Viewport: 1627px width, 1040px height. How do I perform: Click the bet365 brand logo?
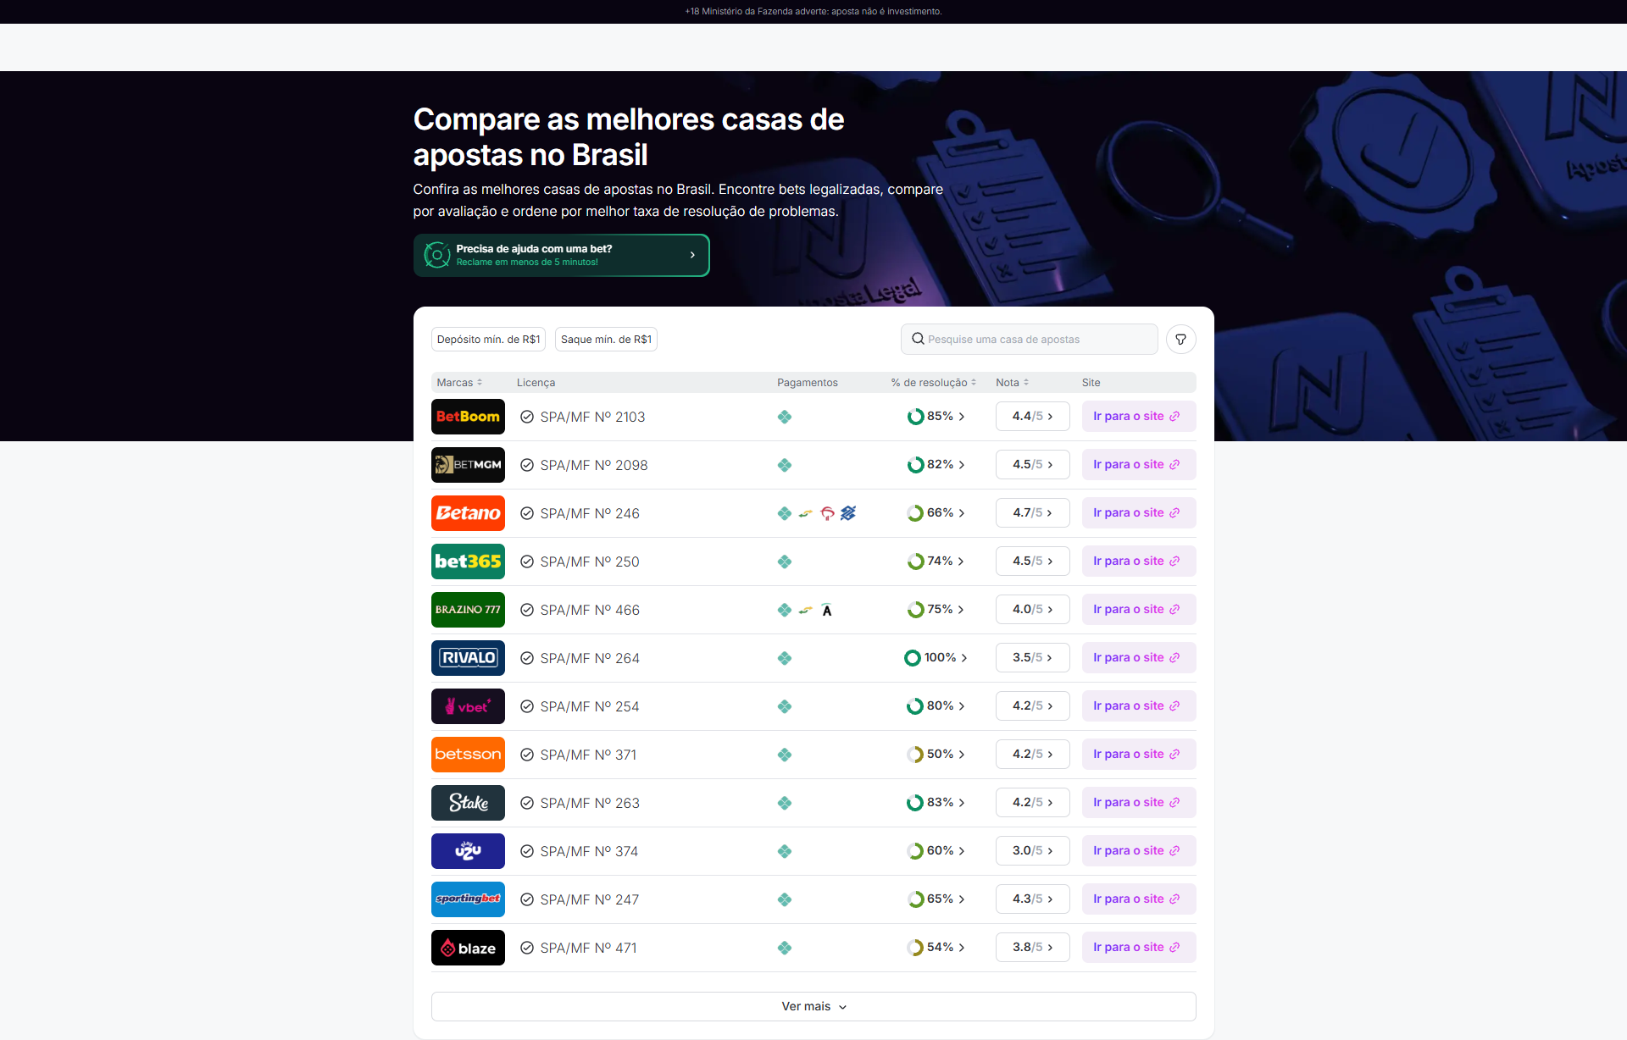pyautogui.click(x=468, y=561)
